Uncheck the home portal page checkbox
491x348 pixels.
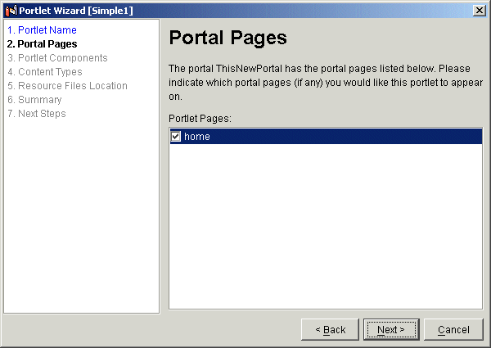tap(176, 136)
